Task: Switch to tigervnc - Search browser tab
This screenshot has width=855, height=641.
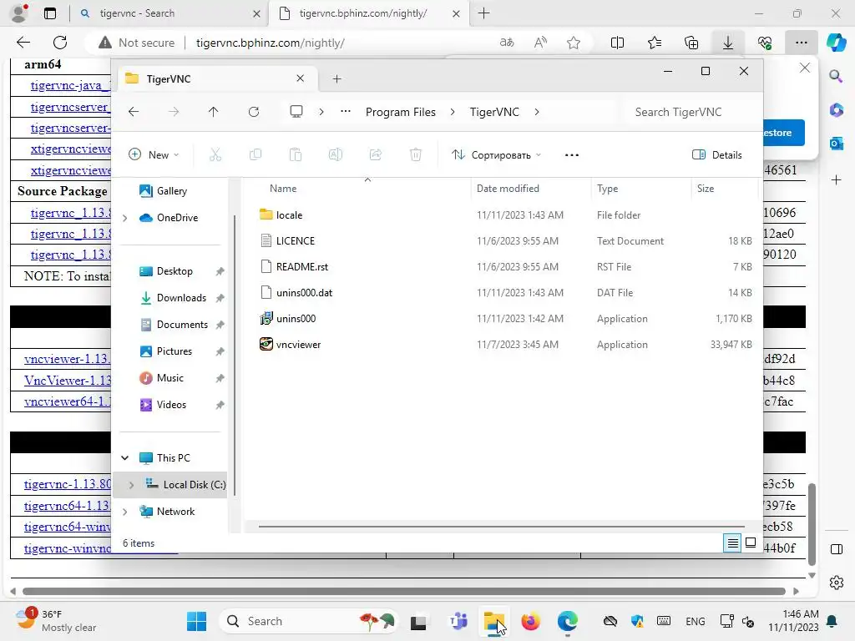Action: [x=169, y=13]
